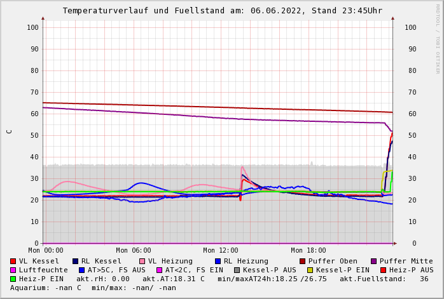The image size is (444, 299).
Task: Click the Mon 06:00 time axis label
Action: pyautogui.click(x=134, y=251)
